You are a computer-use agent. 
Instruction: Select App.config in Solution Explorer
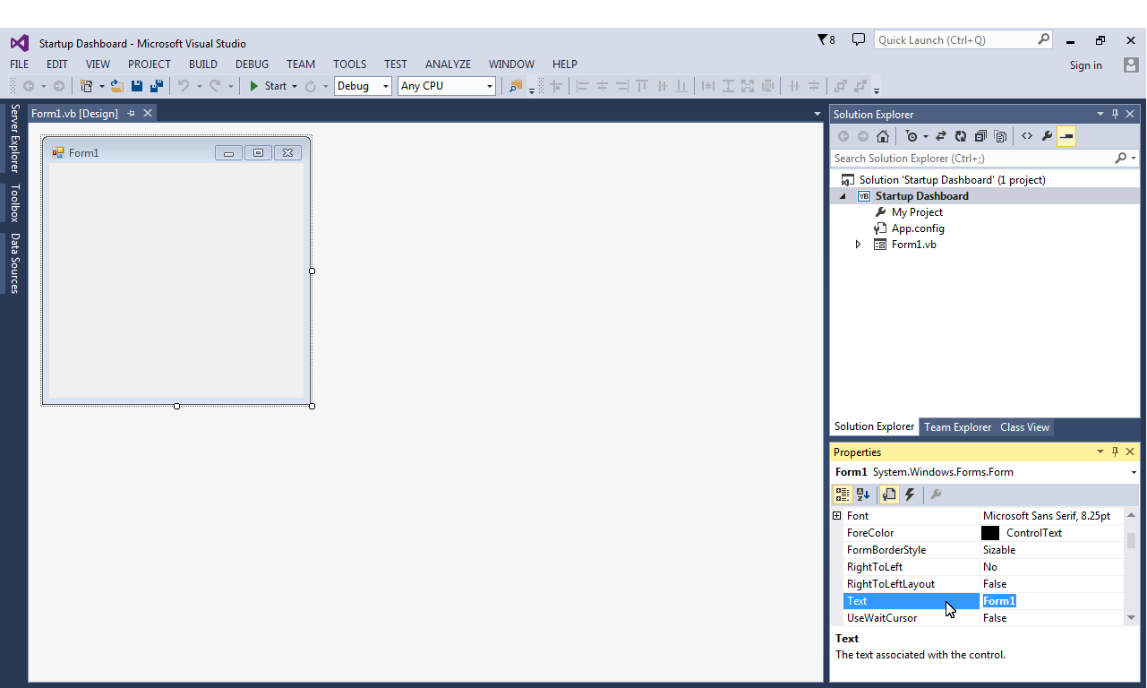point(918,228)
